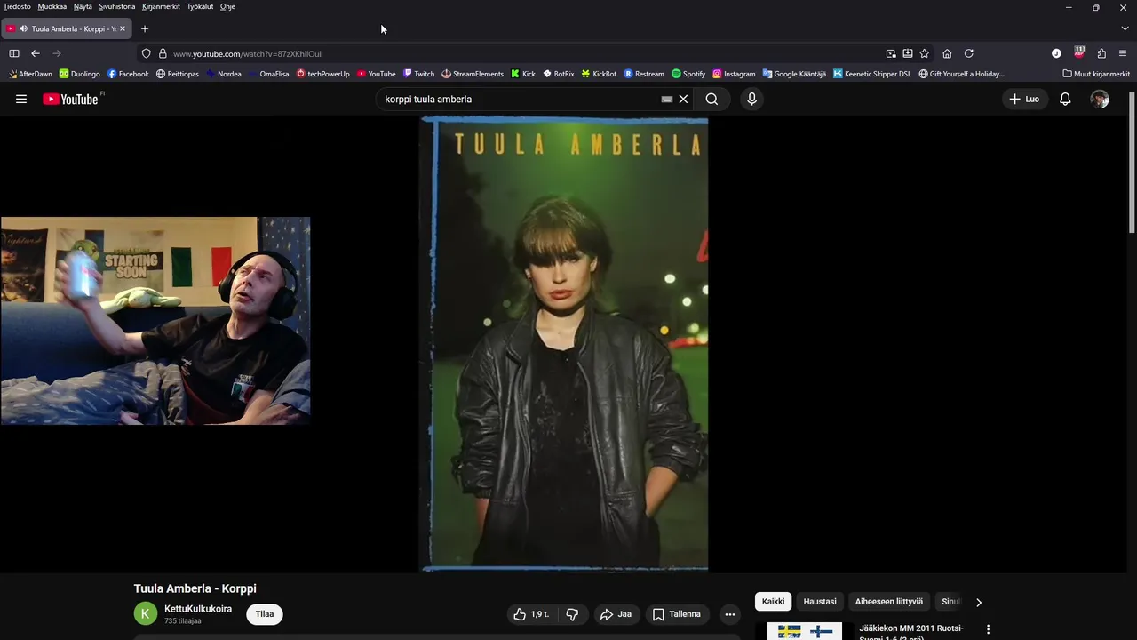
Task: Subscribe via the Tilaa button
Action: [x=265, y=614]
